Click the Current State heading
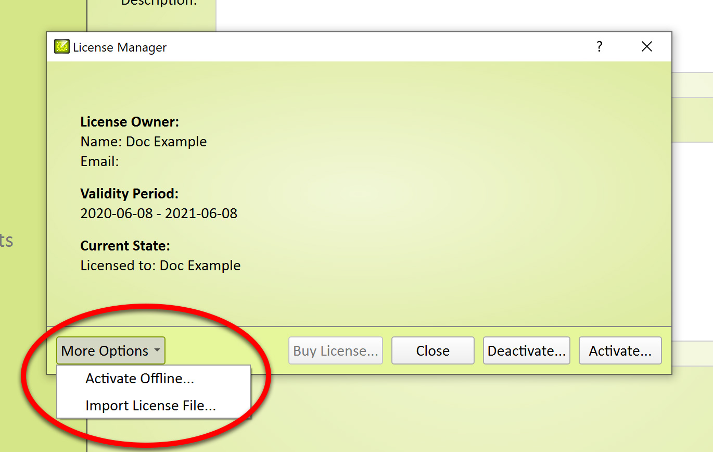This screenshot has height=452, width=713. pyautogui.click(x=125, y=246)
